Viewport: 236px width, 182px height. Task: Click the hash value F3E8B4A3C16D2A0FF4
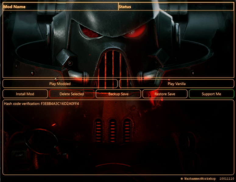point(60,104)
